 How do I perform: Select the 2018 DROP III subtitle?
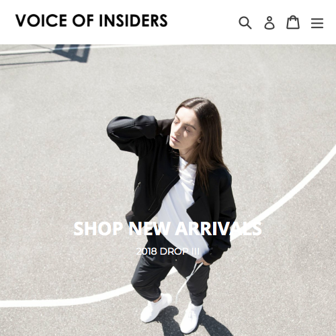(x=168, y=251)
